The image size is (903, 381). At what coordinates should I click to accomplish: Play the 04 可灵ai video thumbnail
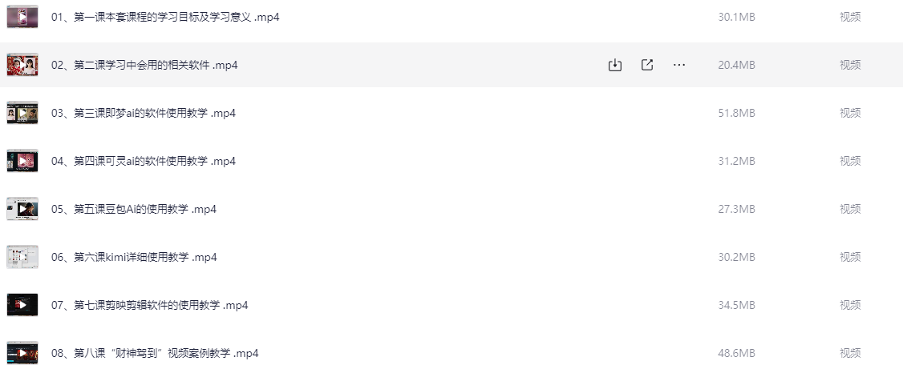[22, 161]
